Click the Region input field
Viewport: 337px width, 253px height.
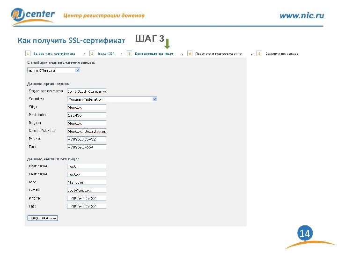87,123
